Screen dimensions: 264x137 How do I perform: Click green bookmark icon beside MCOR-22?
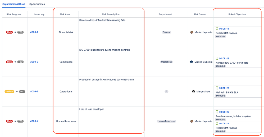(x=217, y=112)
